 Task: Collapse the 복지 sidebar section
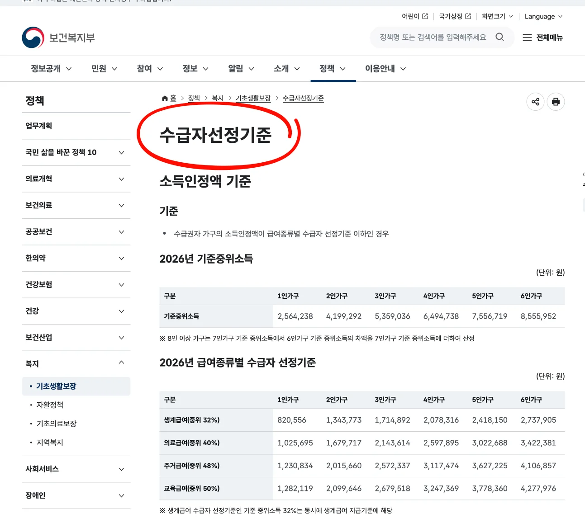tap(76, 363)
